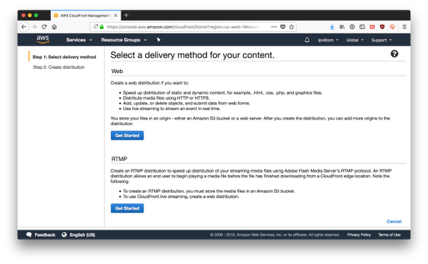This screenshot has height=264, width=428.
Task: Click the Cancel link
Action: (394, 221)
